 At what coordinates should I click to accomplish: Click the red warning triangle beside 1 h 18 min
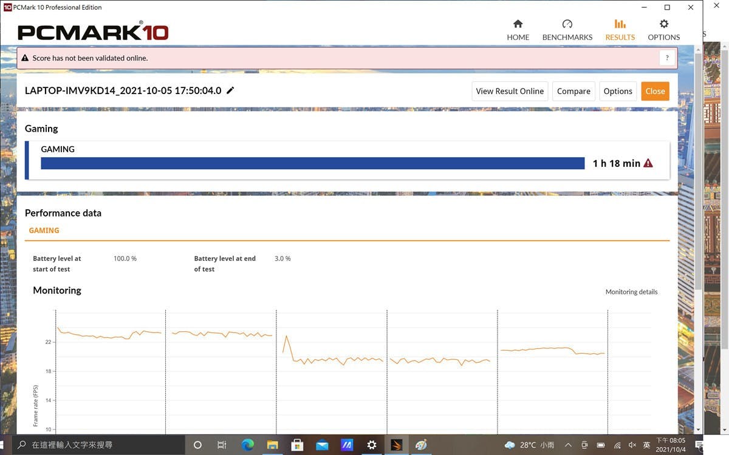(x=648, y=163)
